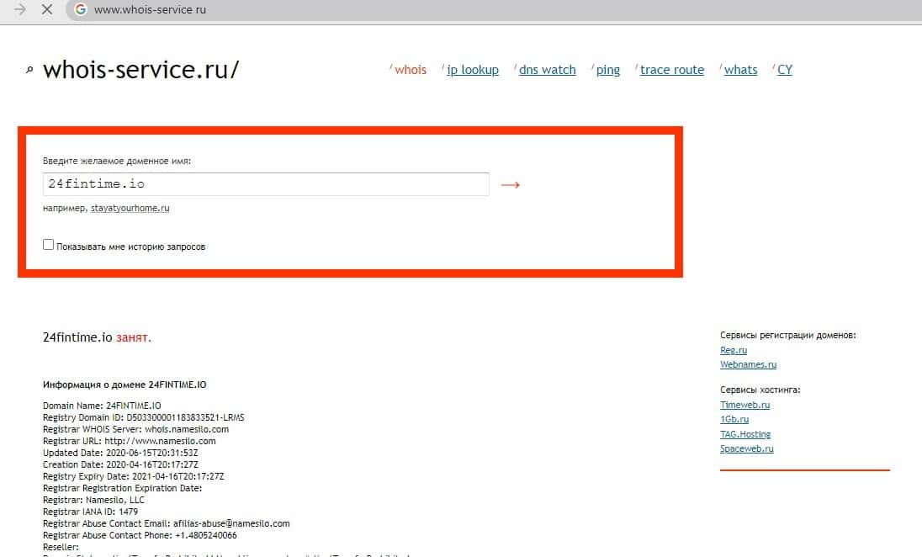This screenshot has height=557, width=922.
Task: Enable the request history checkbox
Action: tap(48, 245)
